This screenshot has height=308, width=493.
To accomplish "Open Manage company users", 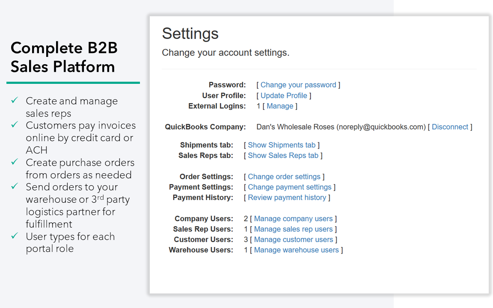I will click(x=293, y=219).
